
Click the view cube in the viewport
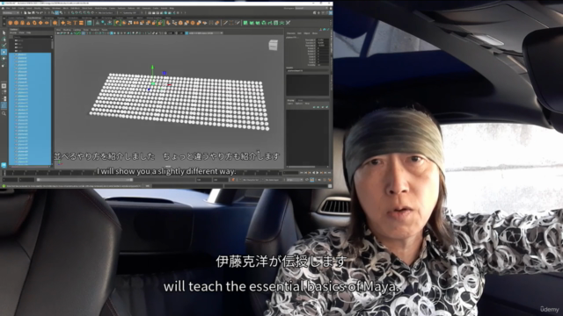pos(274,46)
